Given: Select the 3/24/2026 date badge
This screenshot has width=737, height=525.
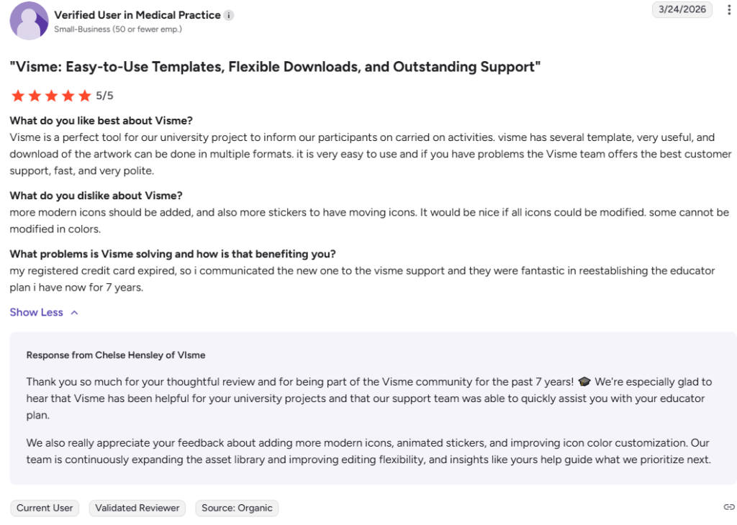Looking at the screenshot, I should (x=682, y=9).
